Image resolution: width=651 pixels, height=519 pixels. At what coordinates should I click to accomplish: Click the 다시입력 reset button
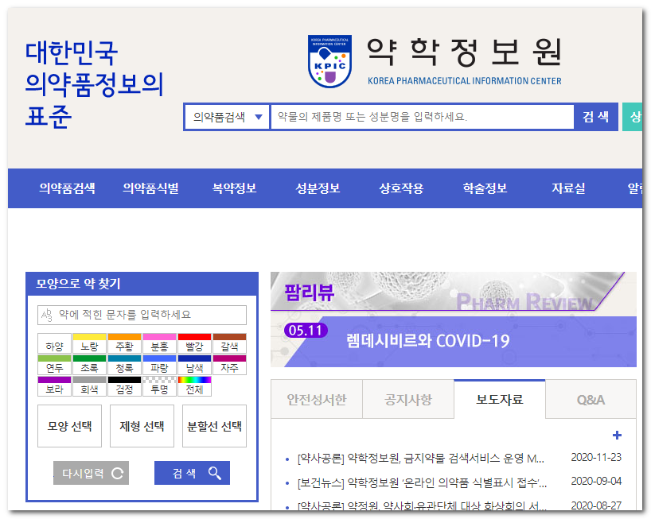tap(92, 473)
